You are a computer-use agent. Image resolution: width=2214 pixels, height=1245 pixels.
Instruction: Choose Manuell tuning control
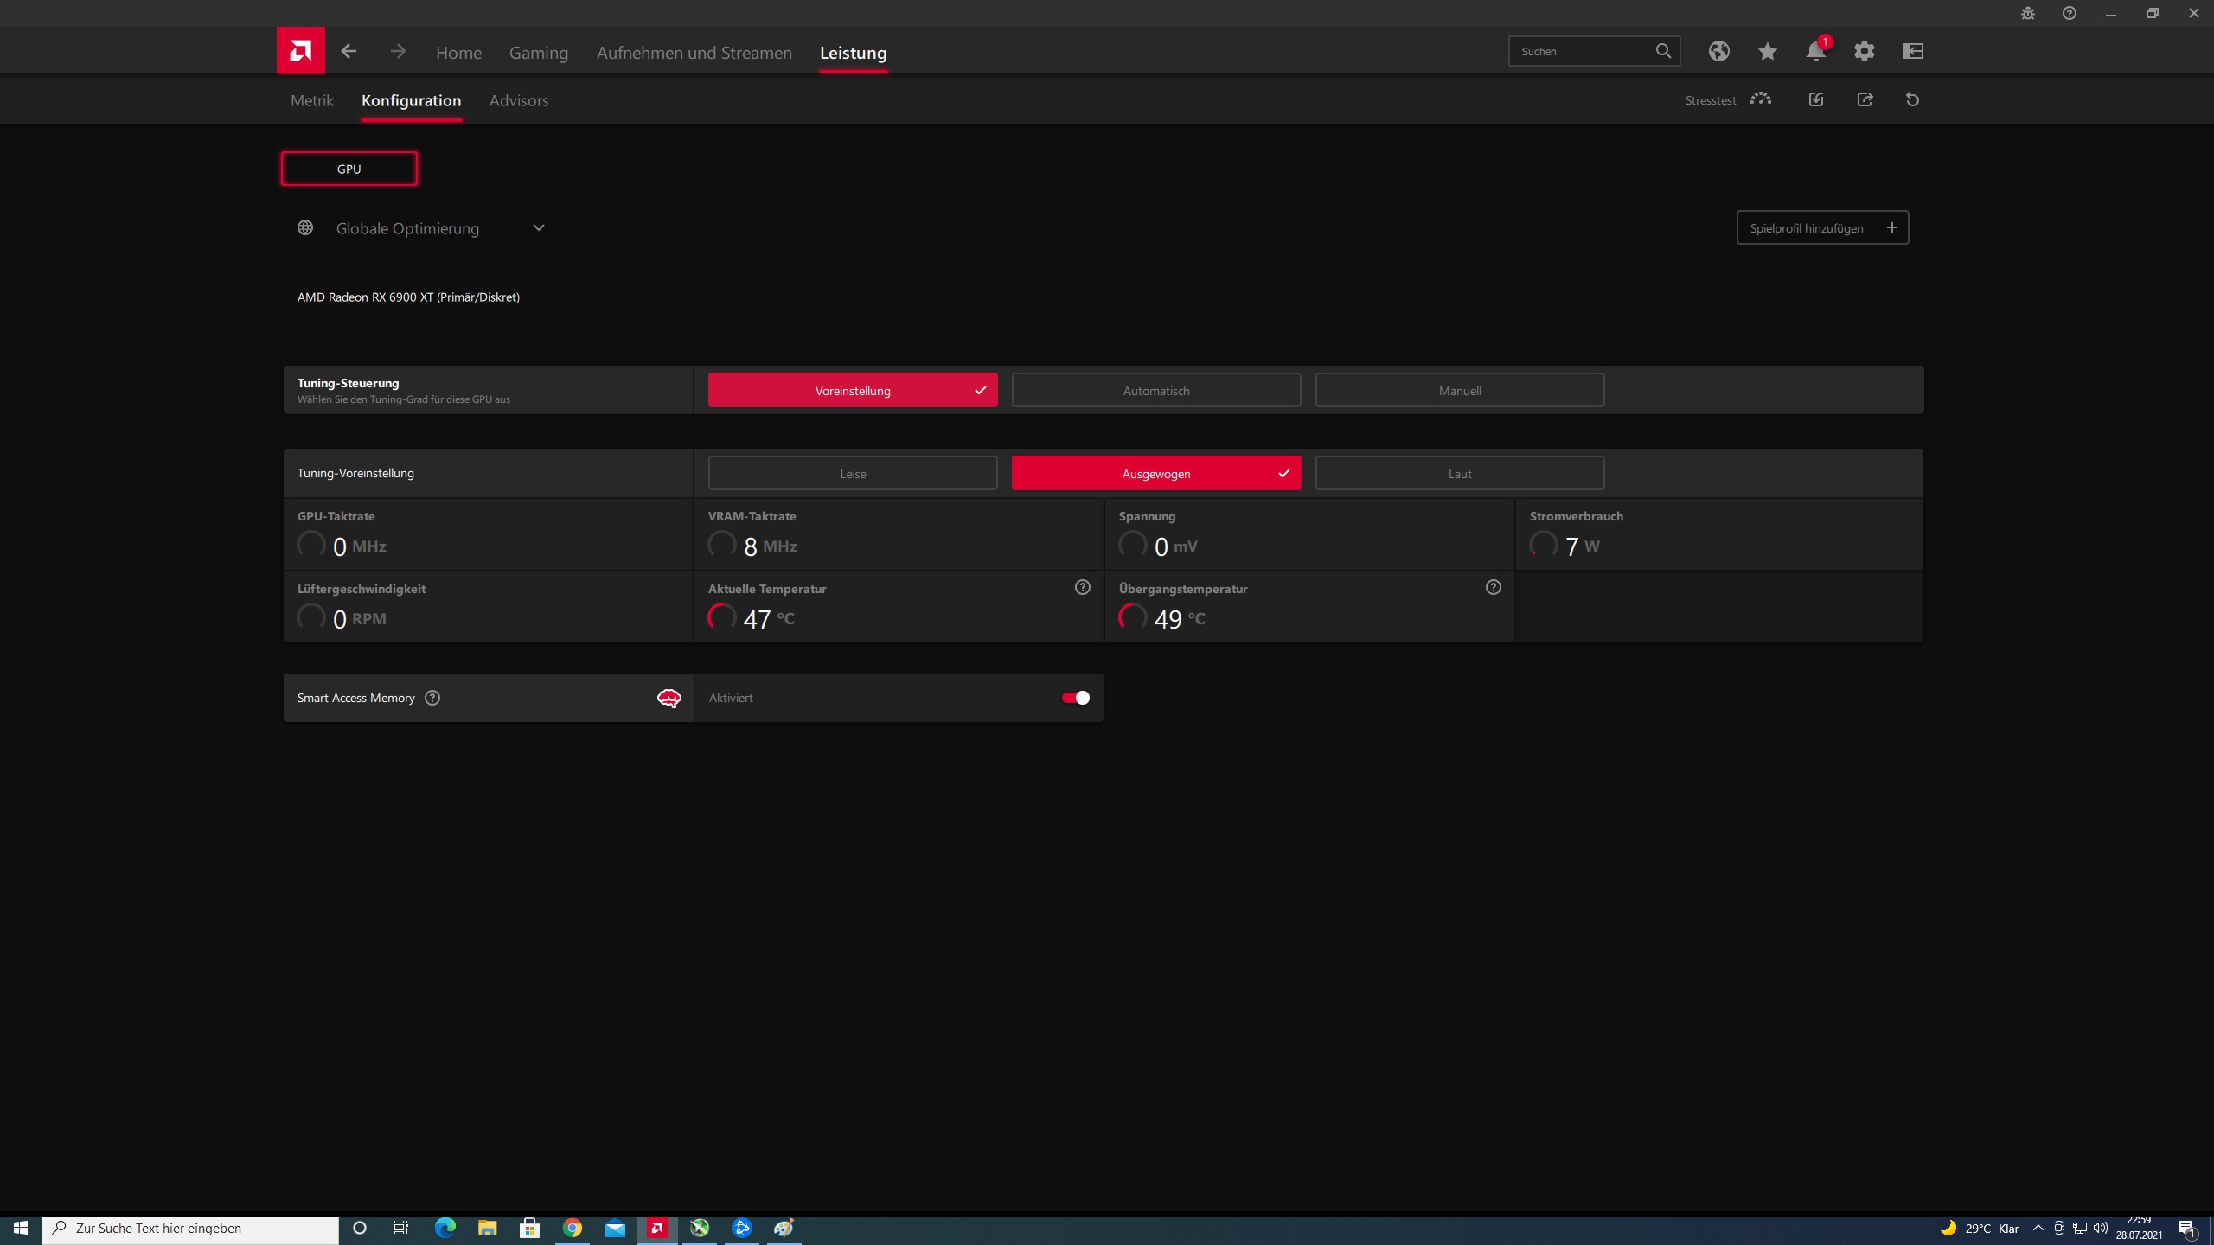click(1459, 391)
